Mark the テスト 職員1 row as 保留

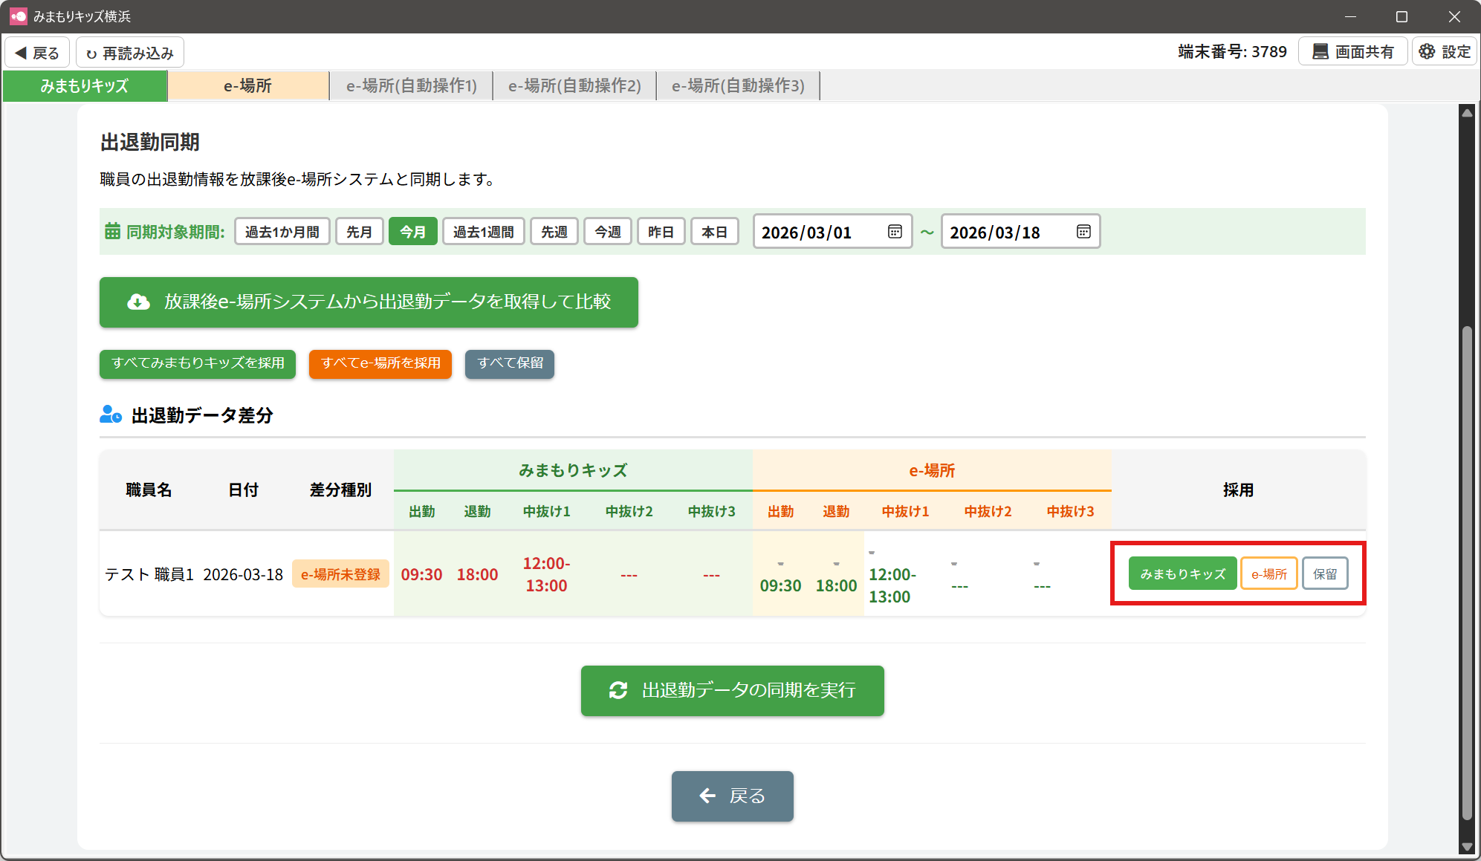1324,574
